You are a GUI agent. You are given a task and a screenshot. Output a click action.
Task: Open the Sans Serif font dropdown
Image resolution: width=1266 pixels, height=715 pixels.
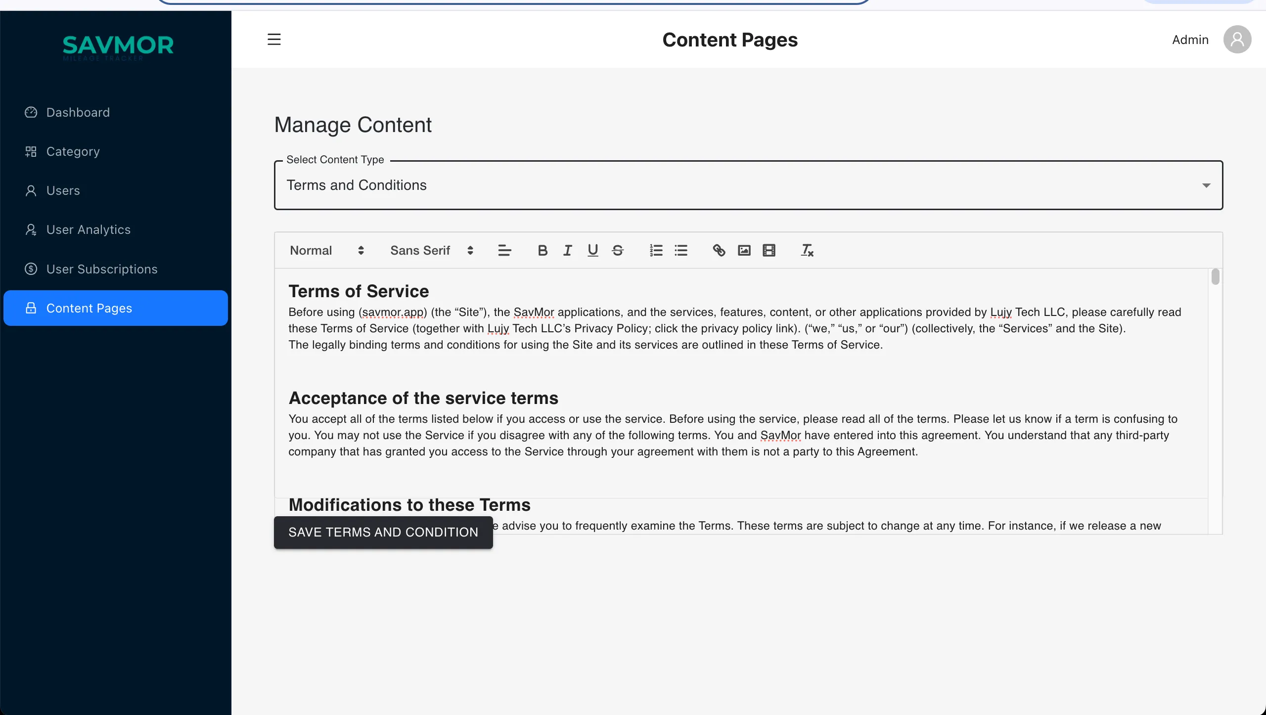click(x=431, y=251)
